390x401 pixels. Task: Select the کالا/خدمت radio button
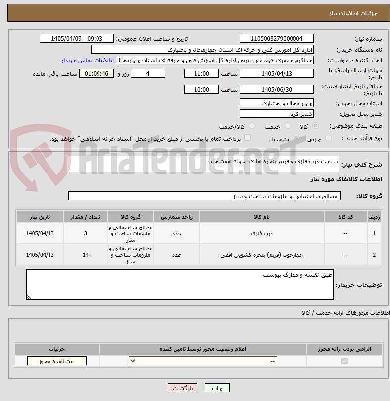tap(252, 126)
